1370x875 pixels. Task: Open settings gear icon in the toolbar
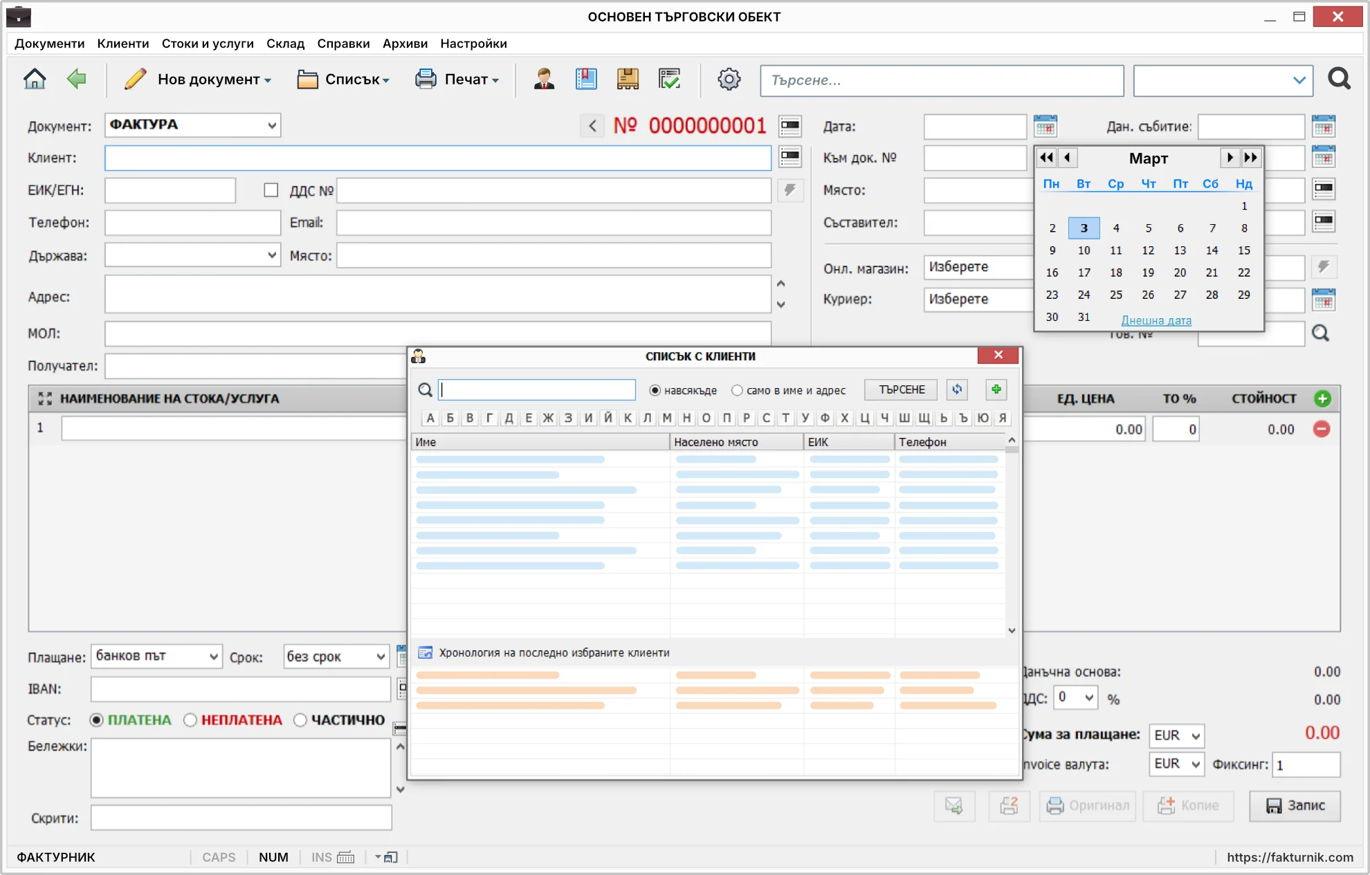click(x=729, y=79)
